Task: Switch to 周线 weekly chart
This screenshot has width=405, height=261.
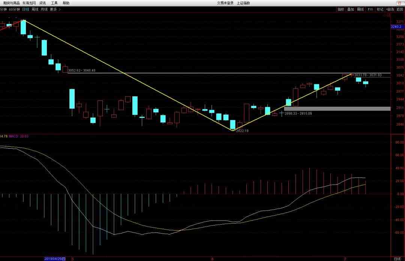Action: pyautogui.click(x=35, y=9)
